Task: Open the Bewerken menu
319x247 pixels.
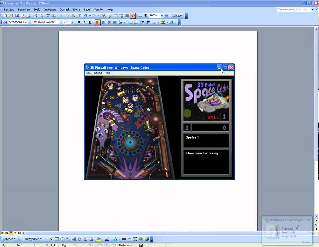Action: [24, 10]
